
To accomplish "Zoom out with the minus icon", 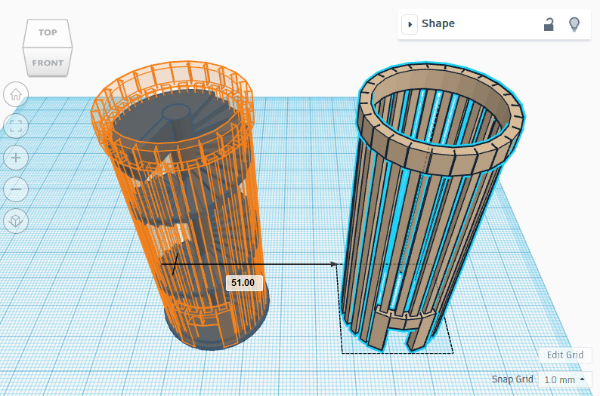I will (x=16, y=189).
